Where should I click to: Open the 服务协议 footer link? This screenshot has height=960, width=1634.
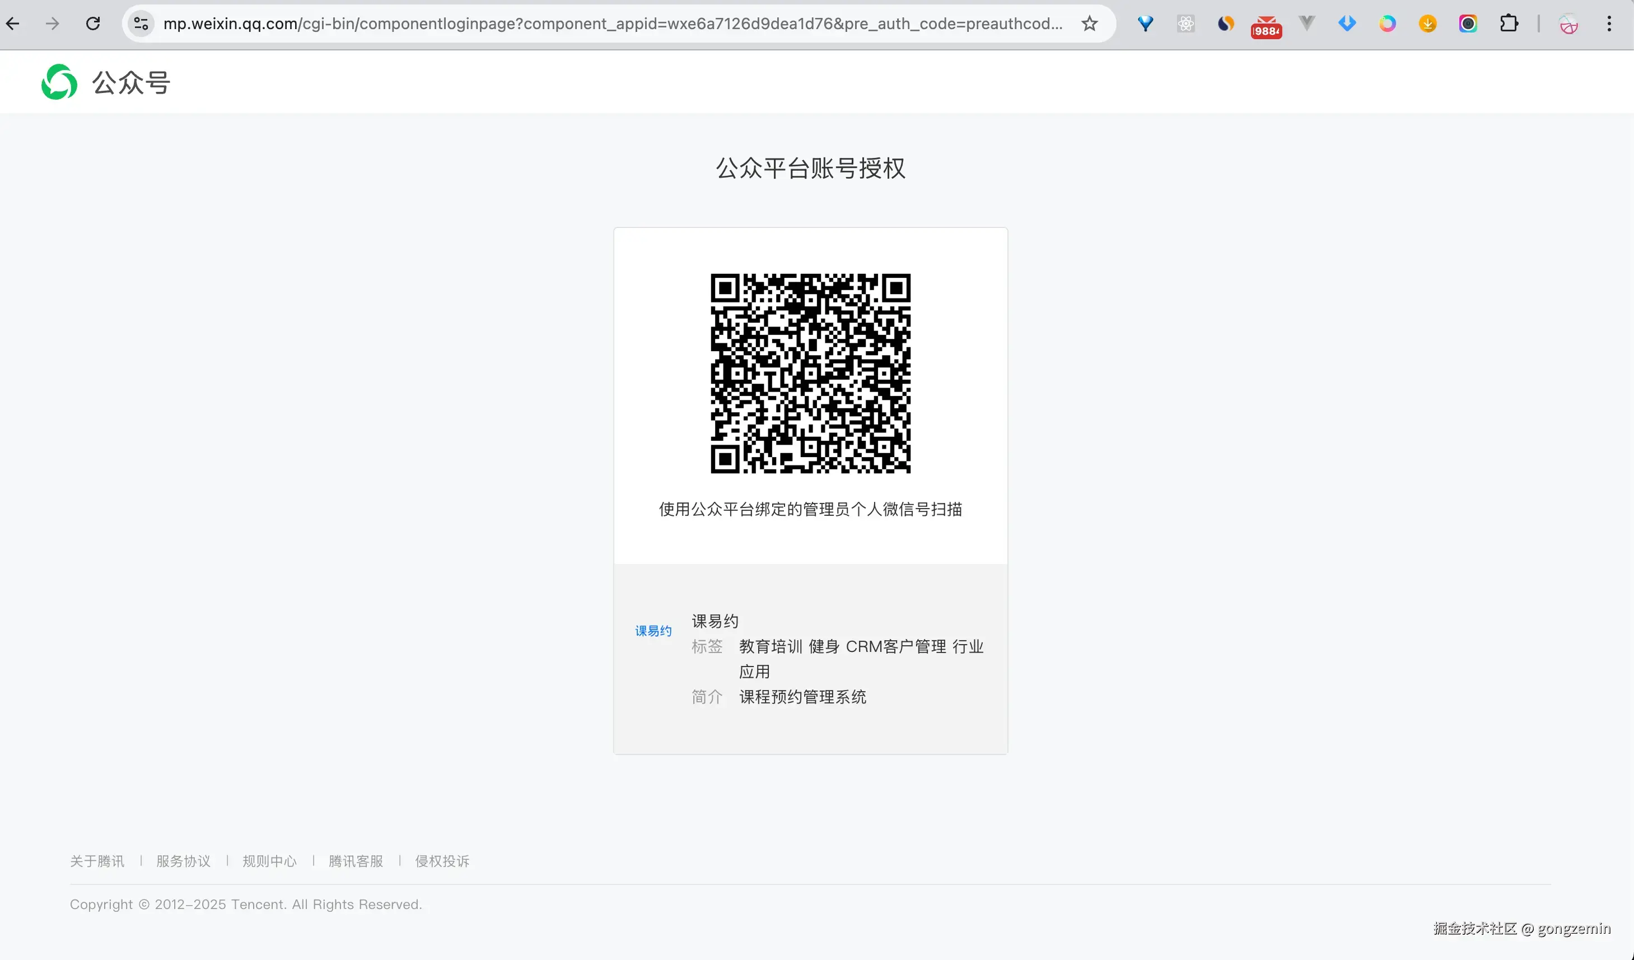click(184, 861)
